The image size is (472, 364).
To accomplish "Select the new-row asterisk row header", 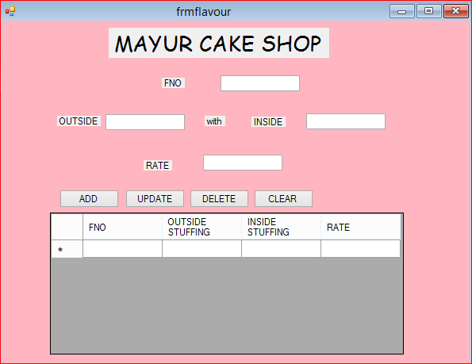I will (x=67, y=249).
